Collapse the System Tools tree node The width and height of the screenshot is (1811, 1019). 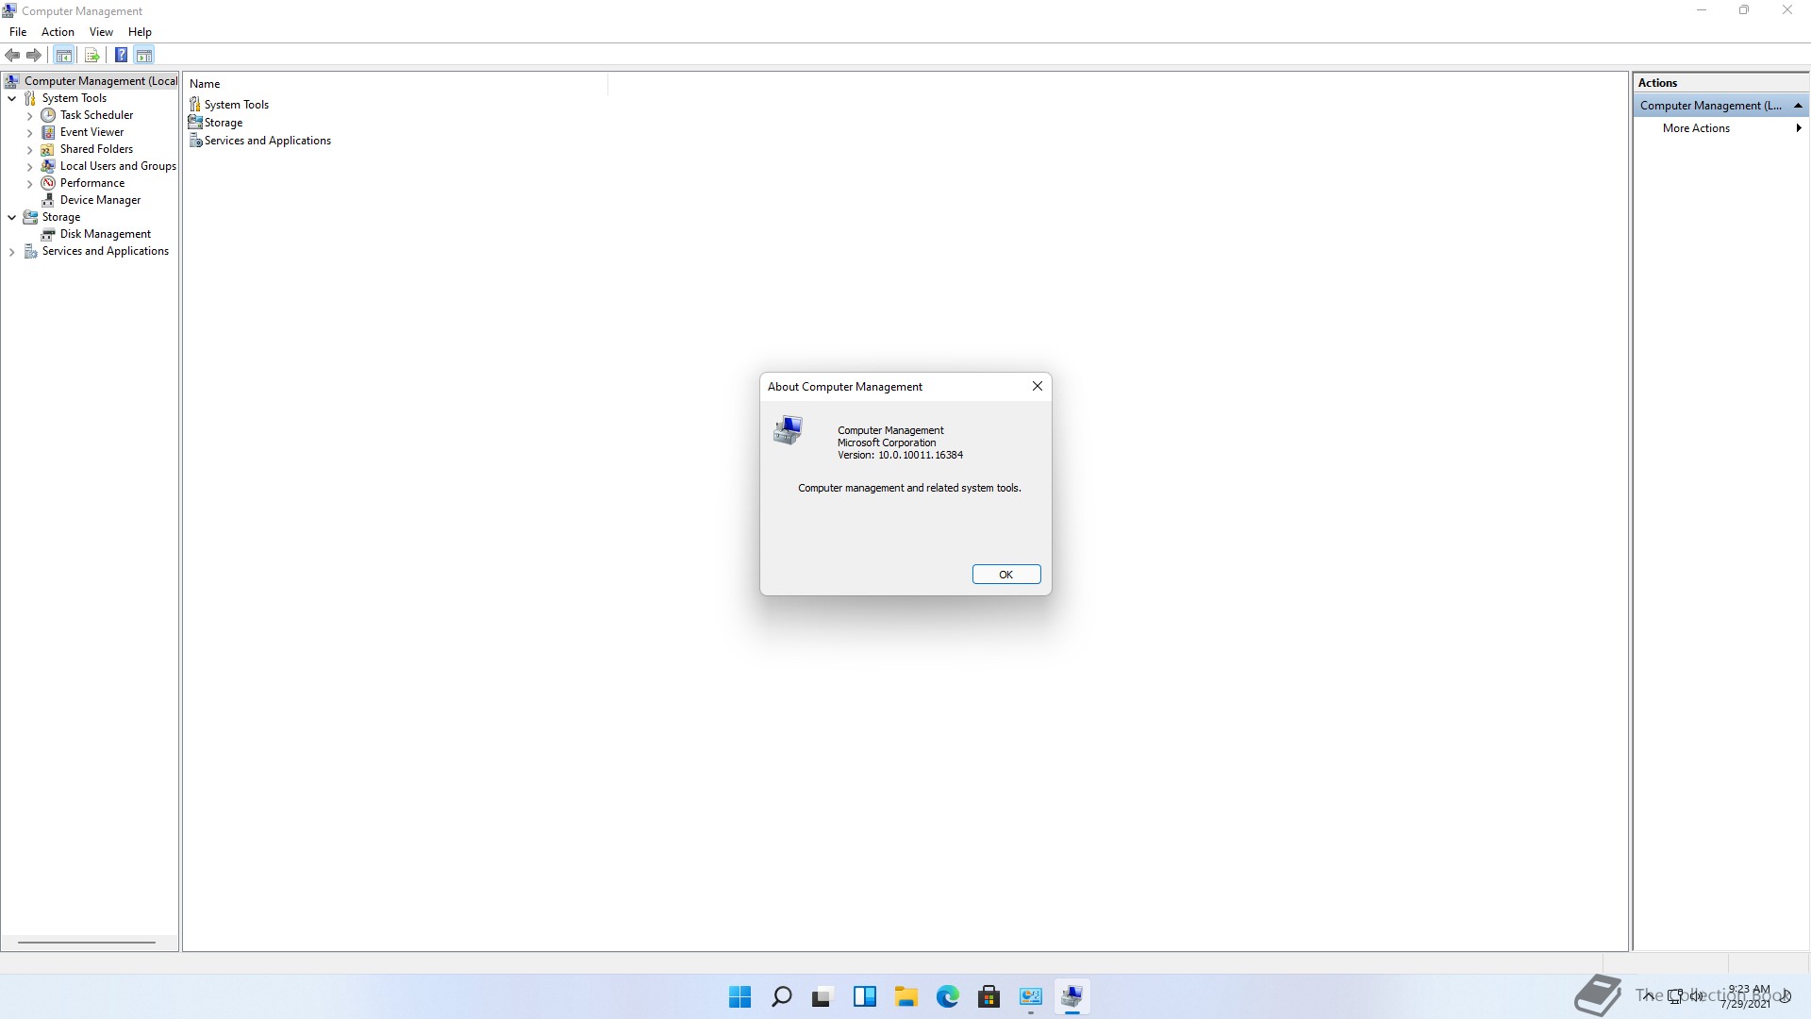pyautogui.click(x=11, y=98)
